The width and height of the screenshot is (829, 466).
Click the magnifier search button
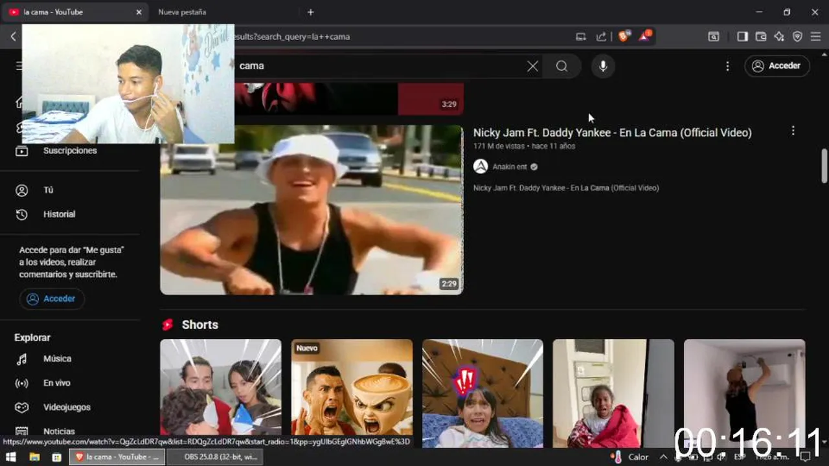562,66
